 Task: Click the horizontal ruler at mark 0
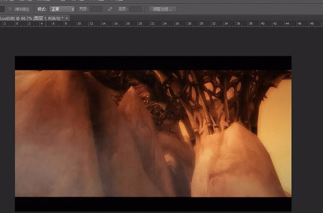click(x=16, y=24)
